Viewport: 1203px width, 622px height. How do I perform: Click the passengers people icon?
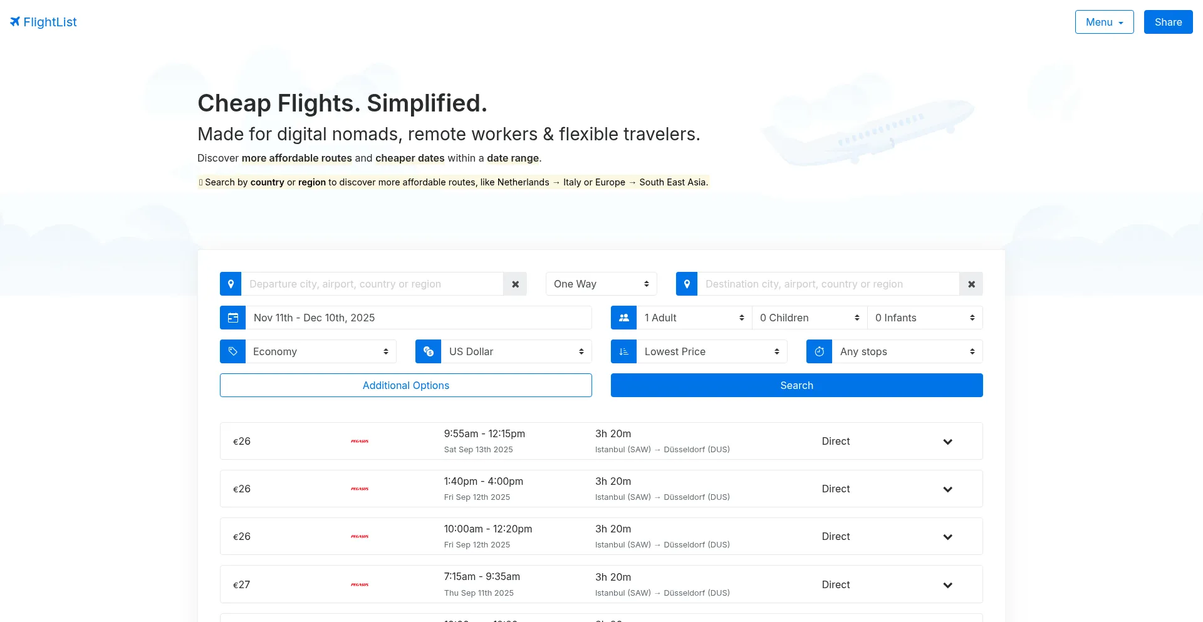point(623,318)
